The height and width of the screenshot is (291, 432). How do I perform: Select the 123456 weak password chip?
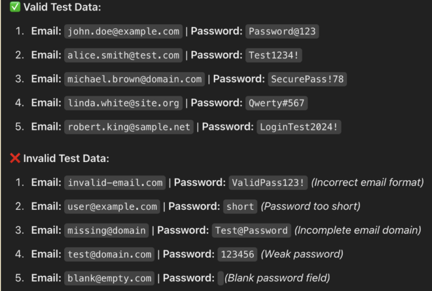click(237, 254)
